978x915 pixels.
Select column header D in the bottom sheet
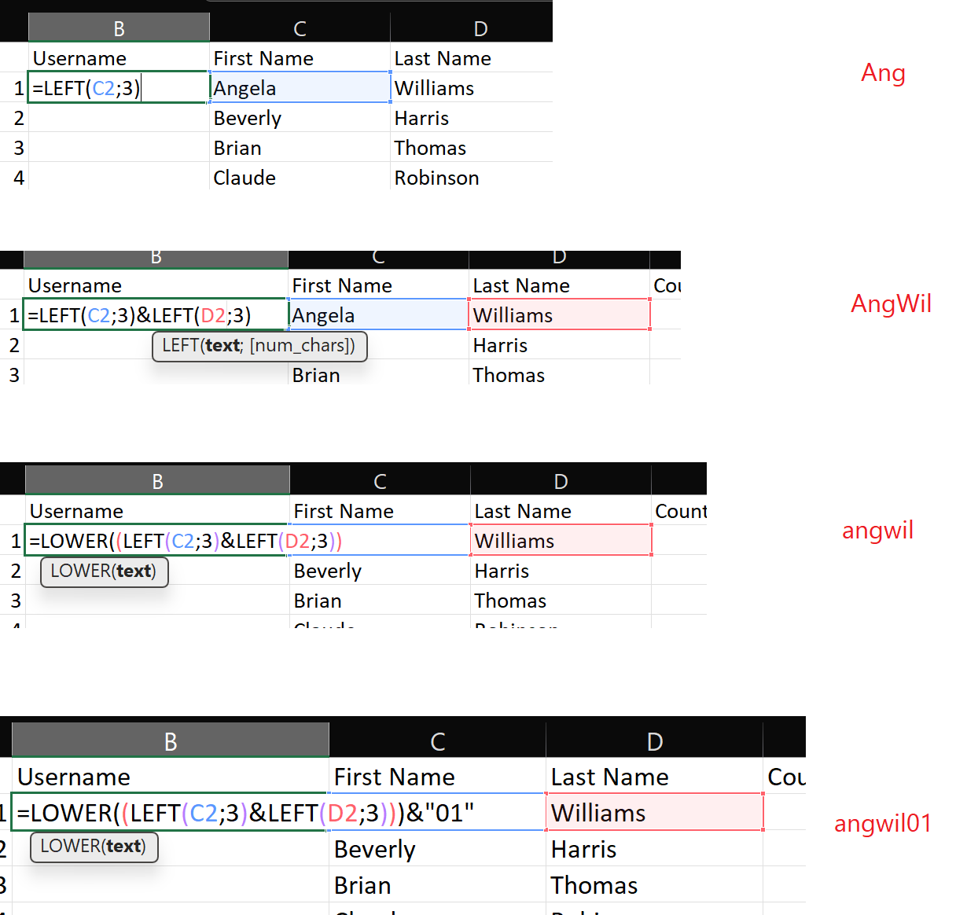click(654, 740)
